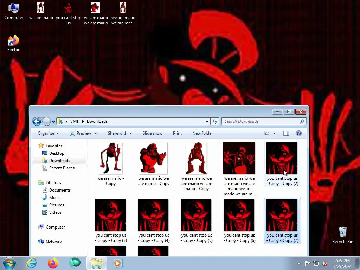Expand the arrow after VM1 in path

click(x=83, y=121)
